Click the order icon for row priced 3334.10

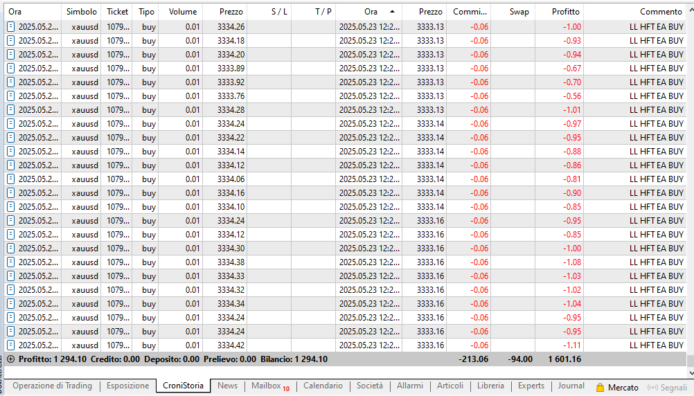point(10,206)
